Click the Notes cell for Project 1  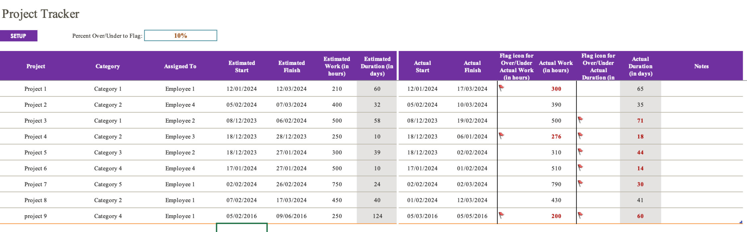702,89
